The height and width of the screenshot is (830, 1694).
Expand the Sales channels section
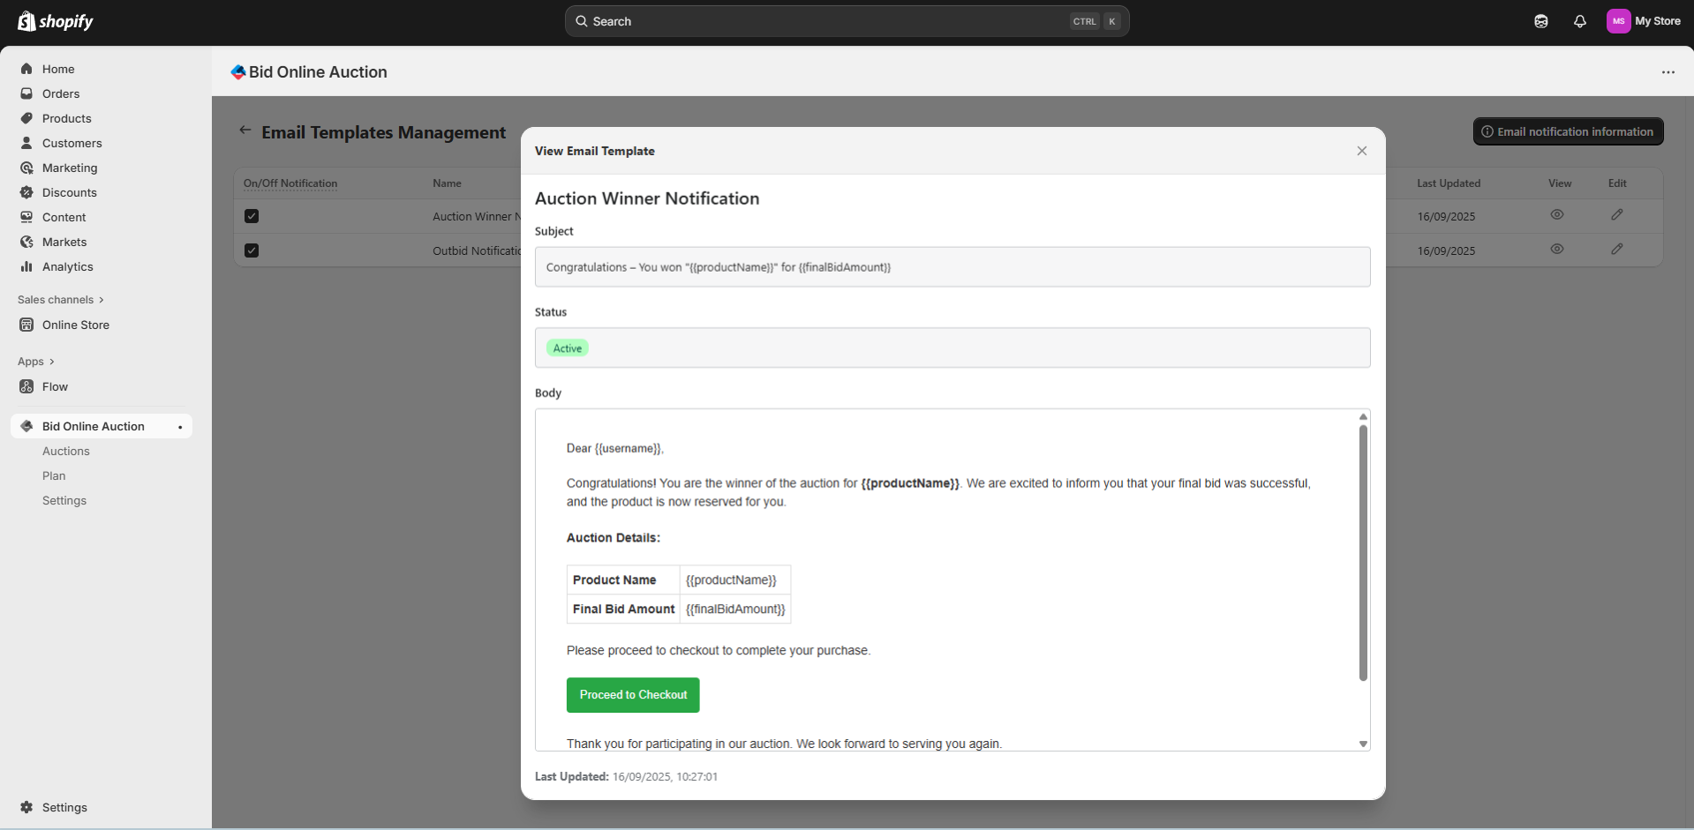61,300
